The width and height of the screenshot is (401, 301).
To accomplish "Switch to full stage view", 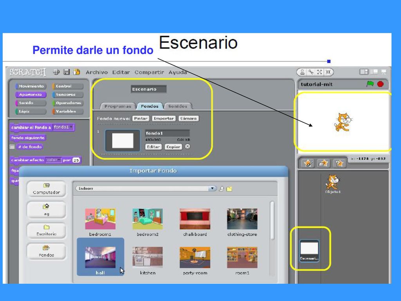I will 374,72.
